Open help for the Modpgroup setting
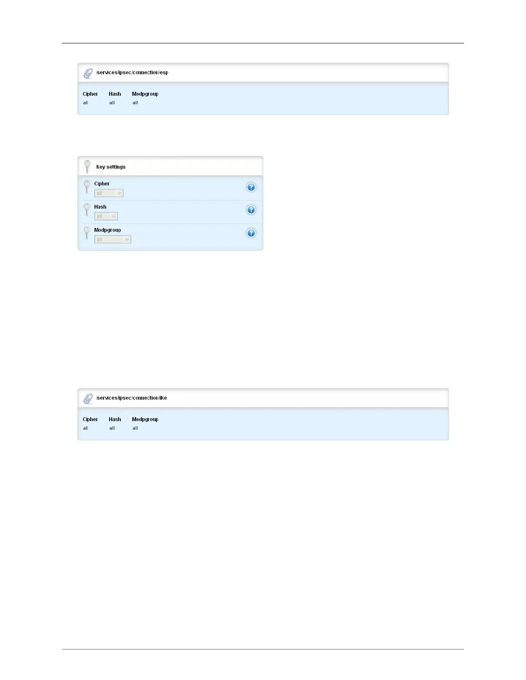This screenshot has width=526, height=680. tap(251, 233)
